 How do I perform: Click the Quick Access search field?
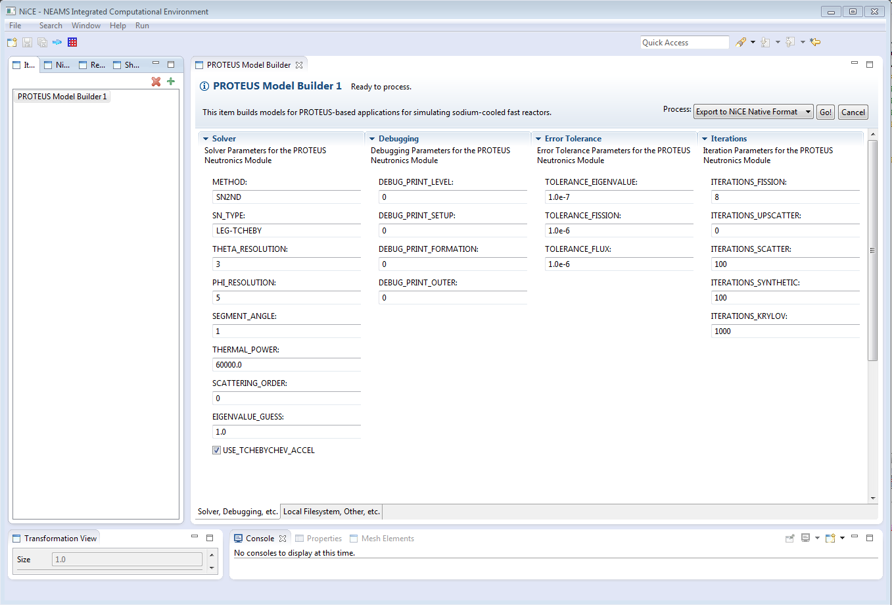point(685,43)
